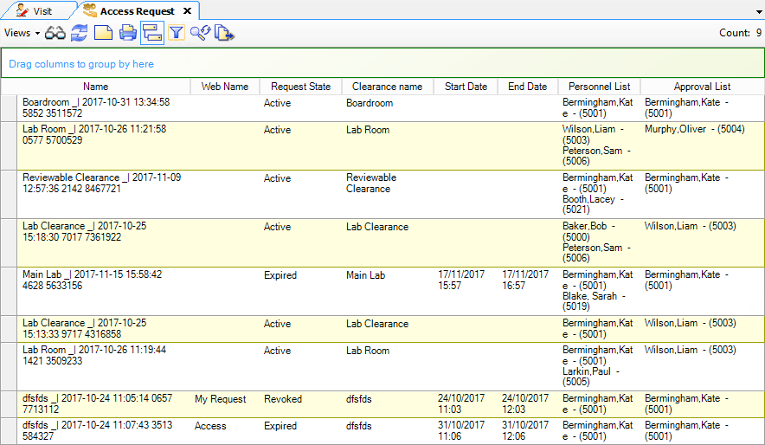Screen dimensions: 765x445
Task: Create a new record with the blank page icon
Action: coord(103,33)
